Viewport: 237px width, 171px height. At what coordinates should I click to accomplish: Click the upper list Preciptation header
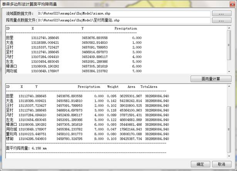(x=126, y=29)
